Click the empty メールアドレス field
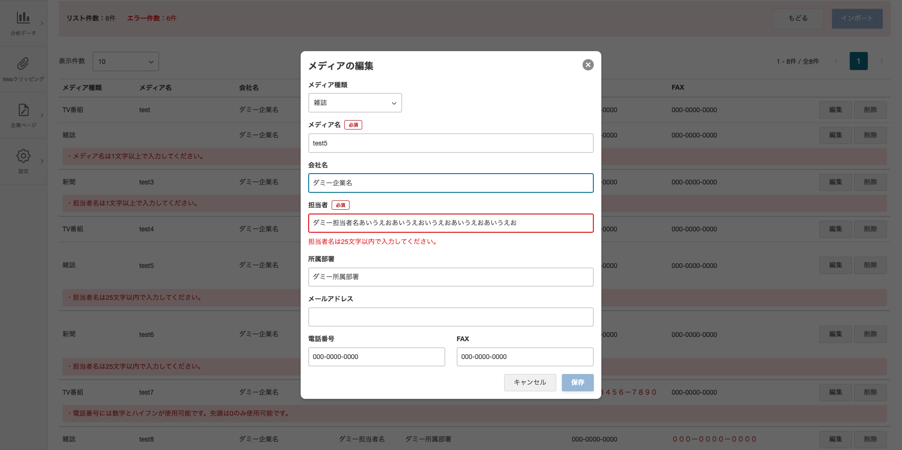Viewport: 902px width, 450px height. click(x=451, y=317)
